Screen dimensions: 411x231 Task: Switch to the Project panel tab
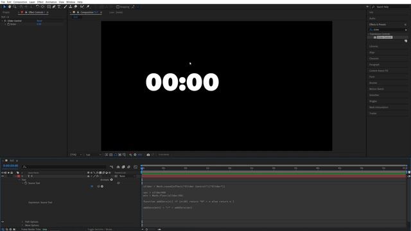point(6,12)
